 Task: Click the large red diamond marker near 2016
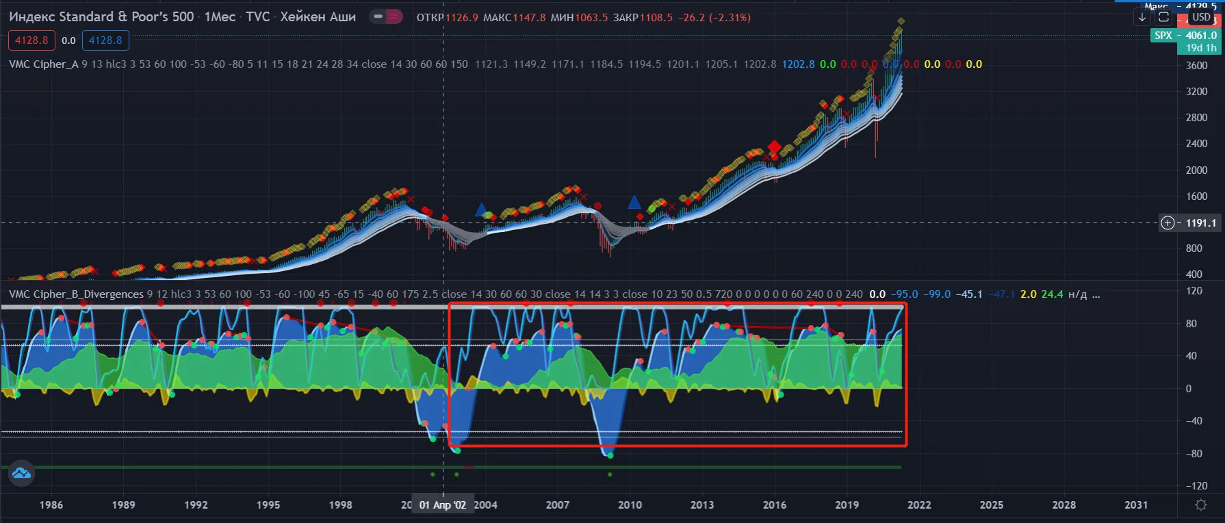point(774,147)
